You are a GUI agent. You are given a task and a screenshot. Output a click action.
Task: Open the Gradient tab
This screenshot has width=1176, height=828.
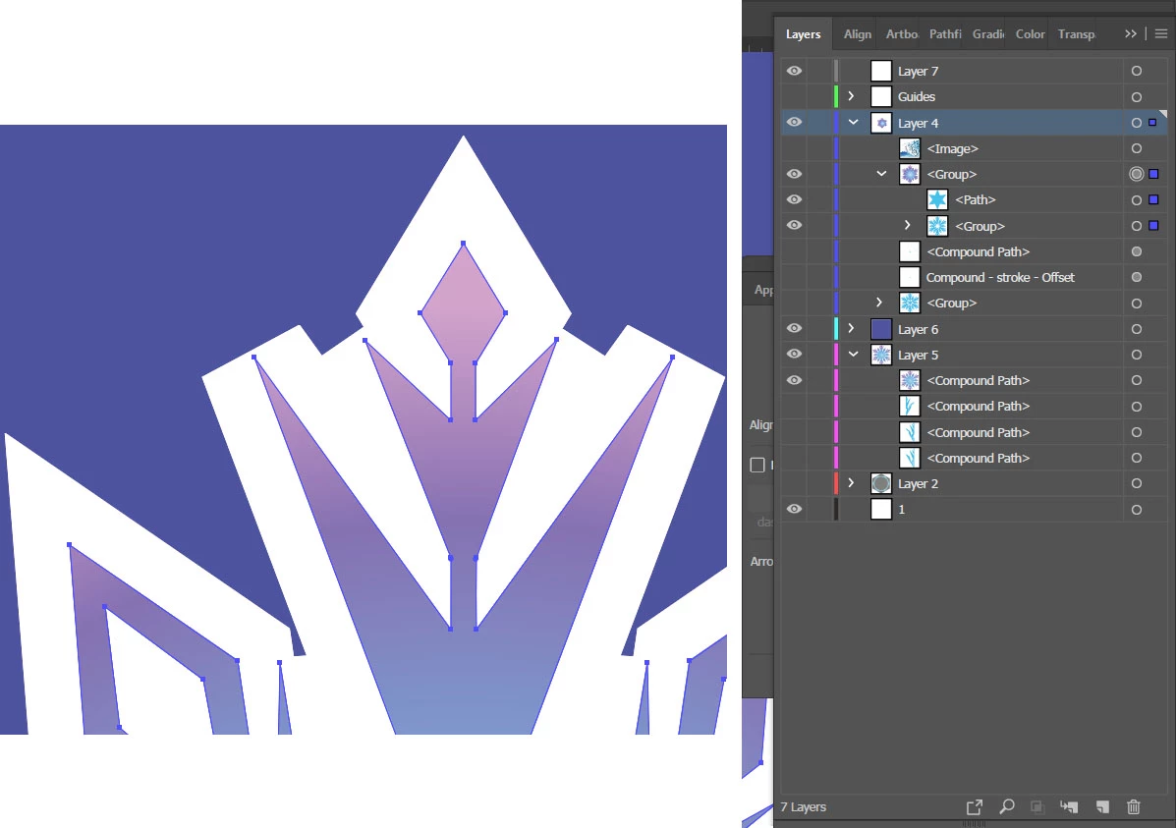(x=988, y=34)
